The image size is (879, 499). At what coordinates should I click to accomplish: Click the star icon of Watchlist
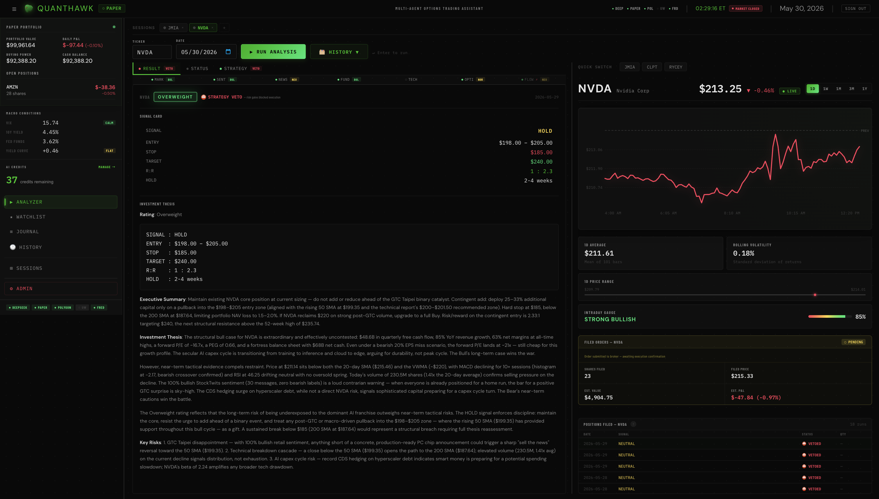click(x=11, y=217)
